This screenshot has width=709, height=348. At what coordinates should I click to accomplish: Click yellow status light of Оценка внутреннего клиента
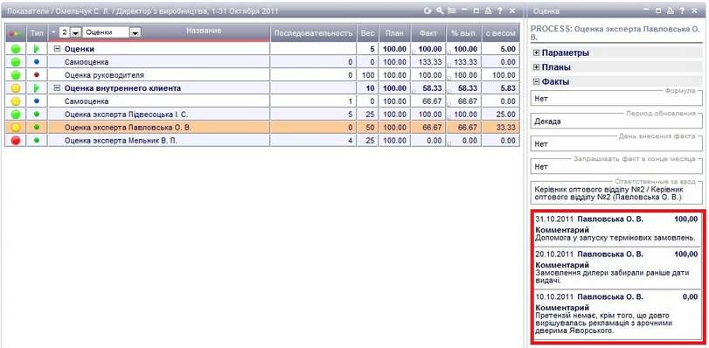16,88
